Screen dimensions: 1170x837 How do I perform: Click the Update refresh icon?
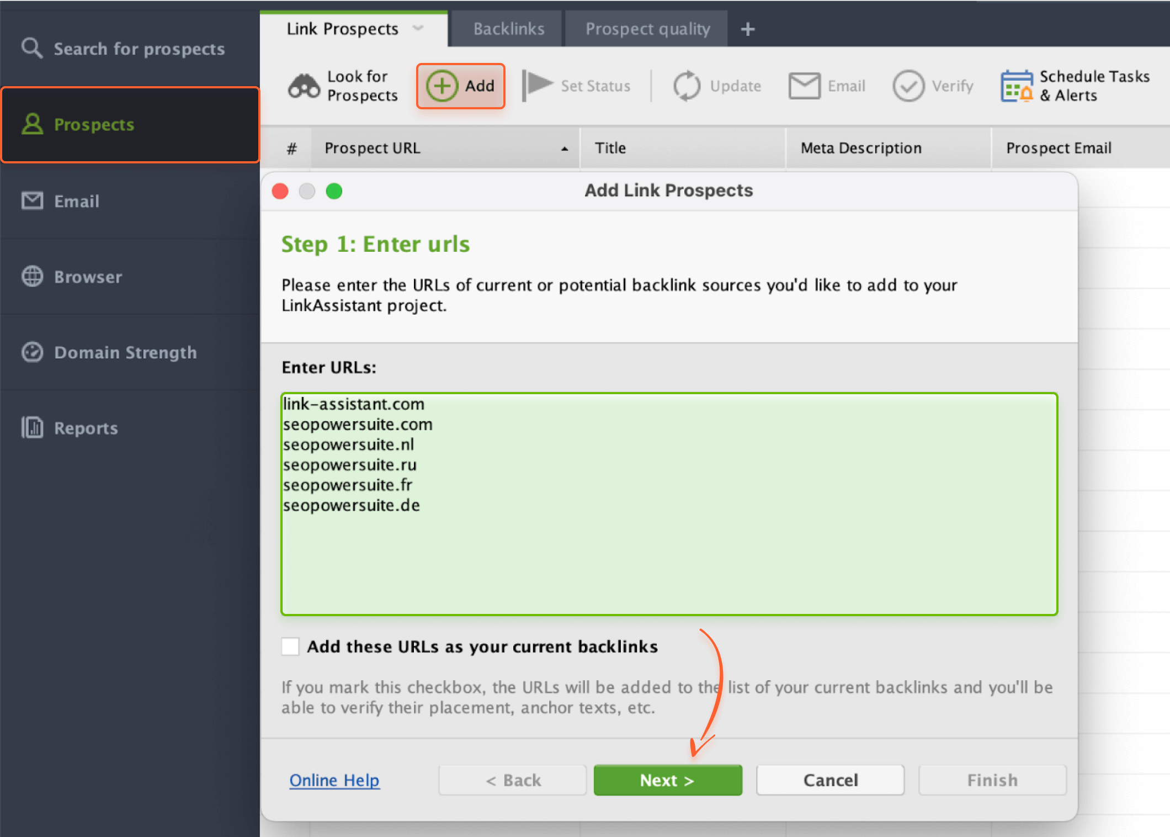coord(687,86)
